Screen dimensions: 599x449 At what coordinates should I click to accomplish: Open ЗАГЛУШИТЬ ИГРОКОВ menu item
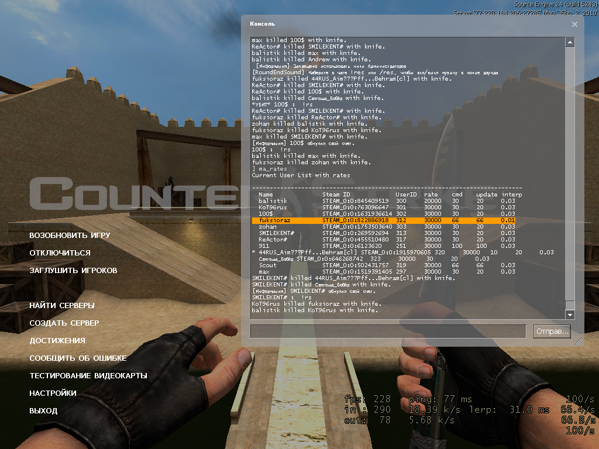[73, 270]
